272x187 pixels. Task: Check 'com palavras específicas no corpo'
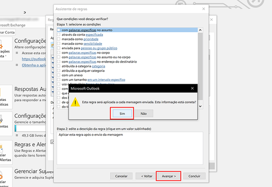tap(59, 52)
